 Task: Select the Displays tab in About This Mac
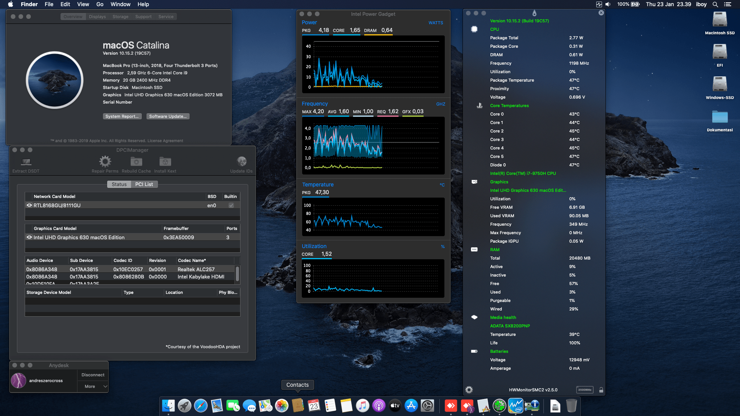[x=97, y=17]
